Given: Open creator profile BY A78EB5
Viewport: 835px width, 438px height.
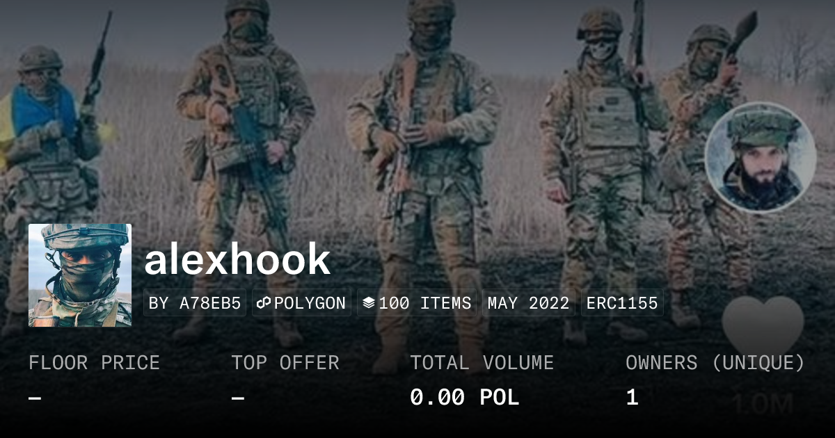Looking at the screenshot, I should click(195, 303).
